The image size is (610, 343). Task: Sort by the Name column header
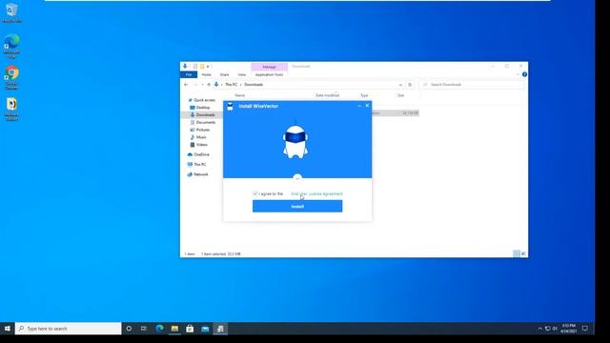click(240, 95)
